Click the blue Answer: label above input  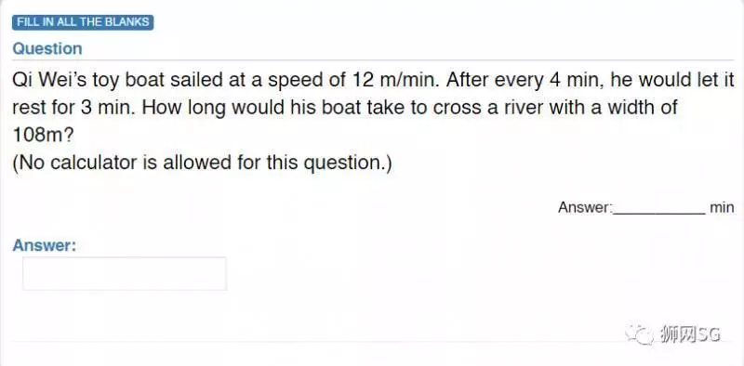click(x=44, y=245)
